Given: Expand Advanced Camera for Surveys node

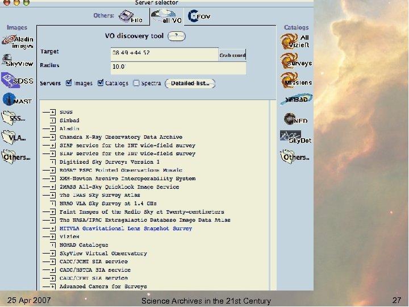Looking at the screenshot, I should 53,287.
